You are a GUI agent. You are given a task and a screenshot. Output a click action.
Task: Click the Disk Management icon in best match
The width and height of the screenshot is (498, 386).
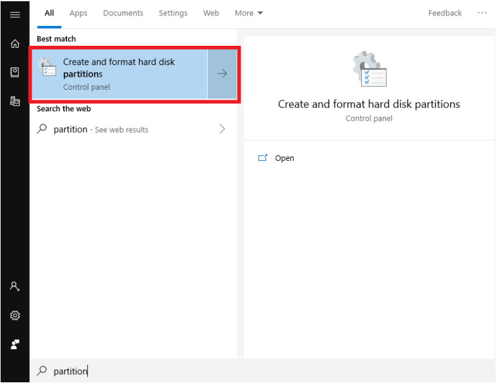pos(47,67)
